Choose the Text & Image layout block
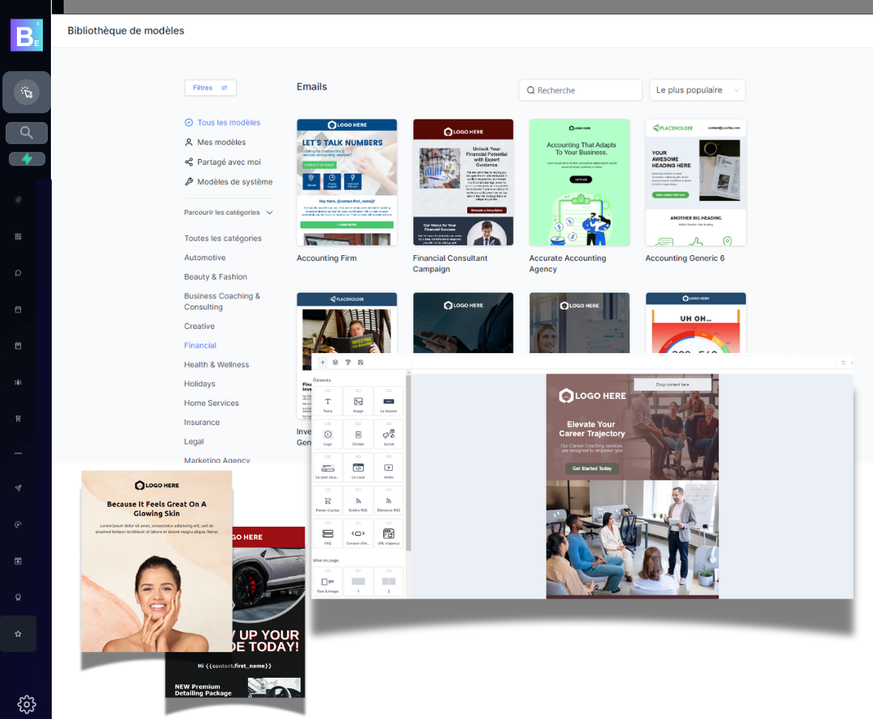 point(327,582)
